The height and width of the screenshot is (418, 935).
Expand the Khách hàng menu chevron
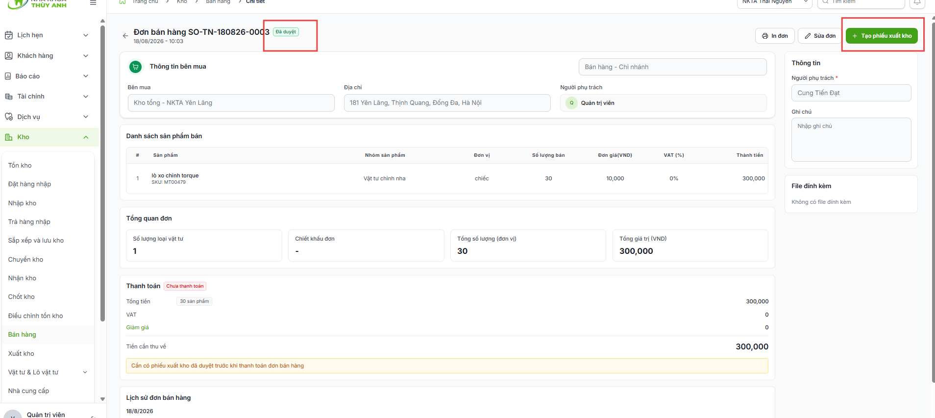click(x=86, y=56)
